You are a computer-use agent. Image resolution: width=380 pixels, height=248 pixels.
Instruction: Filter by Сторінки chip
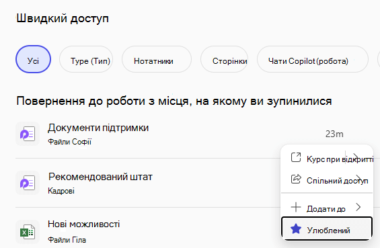(225, 59)
